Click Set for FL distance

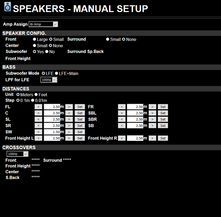point(80,107)
